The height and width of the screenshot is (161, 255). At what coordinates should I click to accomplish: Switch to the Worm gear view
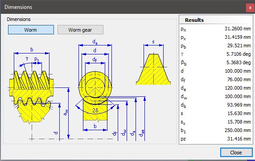coord(80,30)
